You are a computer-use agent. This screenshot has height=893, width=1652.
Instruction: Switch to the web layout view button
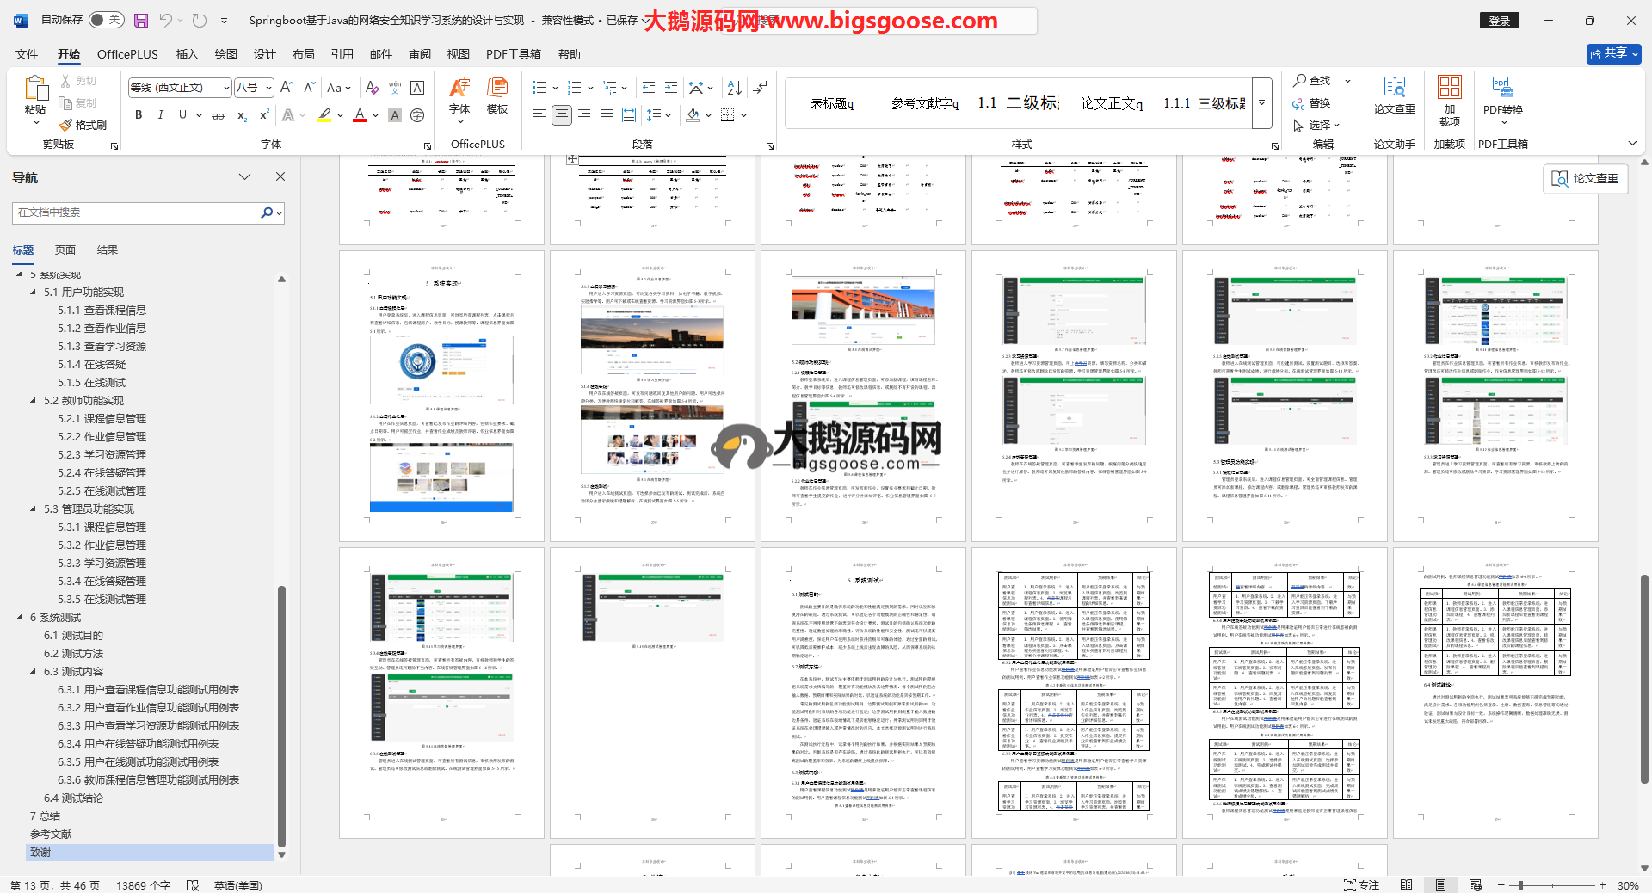click(x=1475, y=884)
